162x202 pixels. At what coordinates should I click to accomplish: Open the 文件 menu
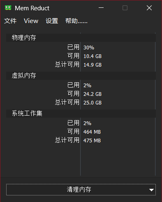(10, 21)
